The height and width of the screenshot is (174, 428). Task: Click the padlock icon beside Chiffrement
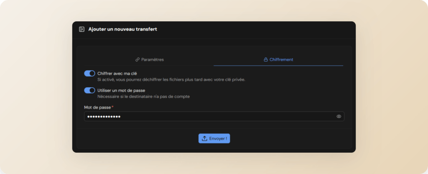pyautogui.click(x=265, y=60)
